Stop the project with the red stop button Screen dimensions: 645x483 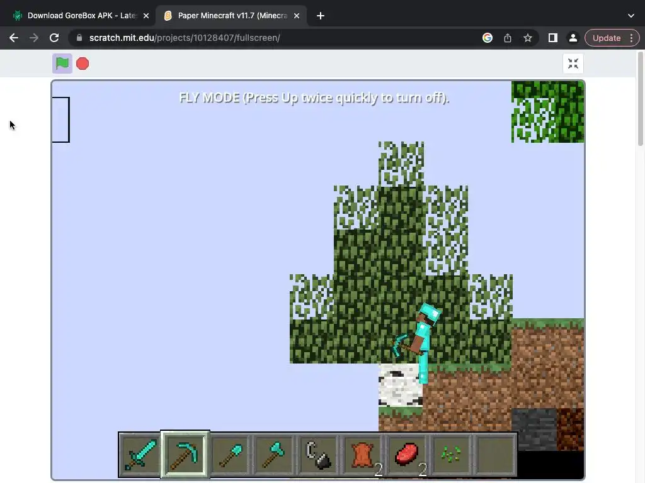83,64
